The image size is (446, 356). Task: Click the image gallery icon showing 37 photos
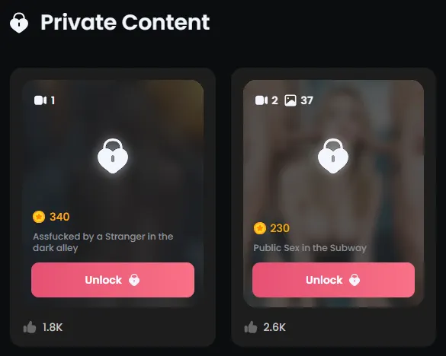point(290,100)
